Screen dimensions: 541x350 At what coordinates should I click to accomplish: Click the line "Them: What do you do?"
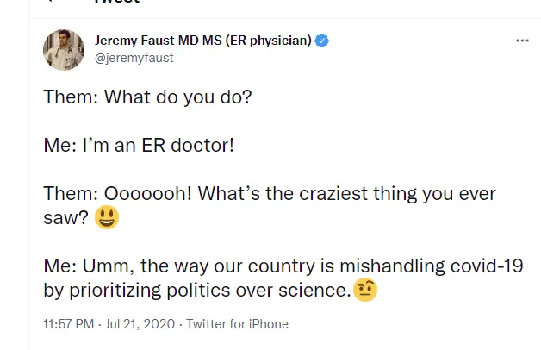[x=147, y=97]
